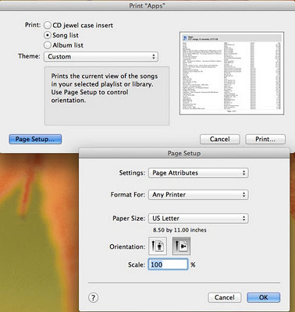The image size is (295, 312).
Task: Click the song list print preview thumbnail
Action: pyautogui.click(x=232, y=73)
